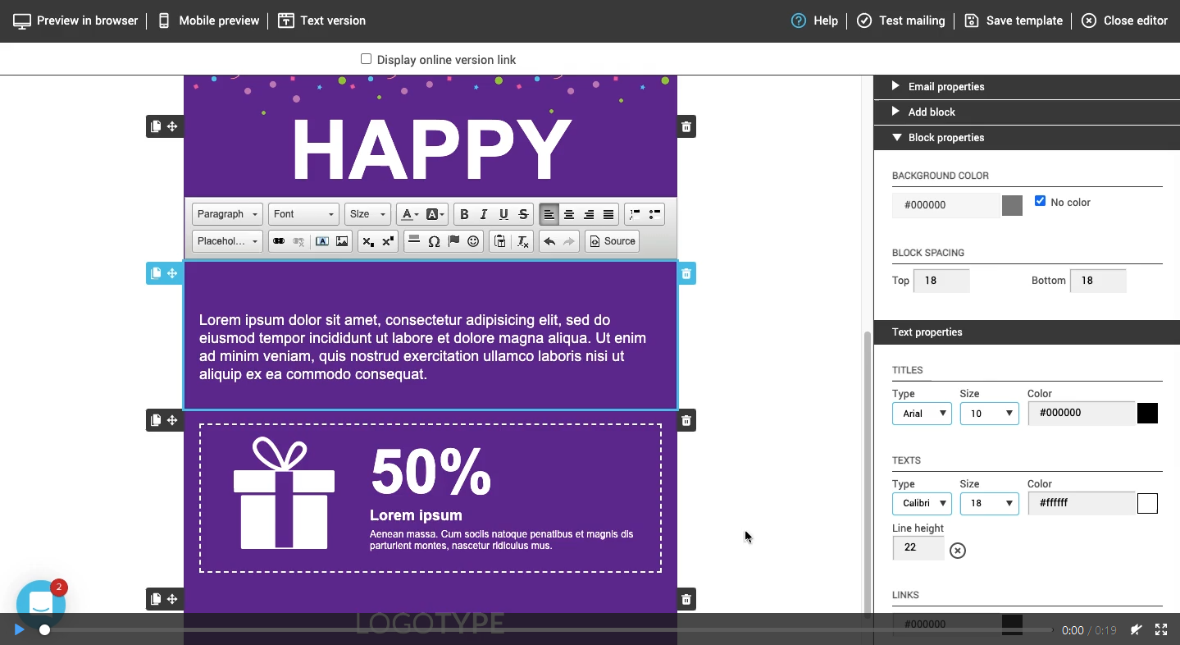Insert a smiley emoticon
The image size is (1180, 645).
pos(473,241)
